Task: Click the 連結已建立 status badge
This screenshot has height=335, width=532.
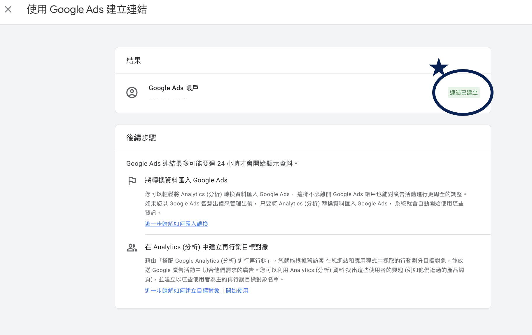Action: click(x=464, y=93)
